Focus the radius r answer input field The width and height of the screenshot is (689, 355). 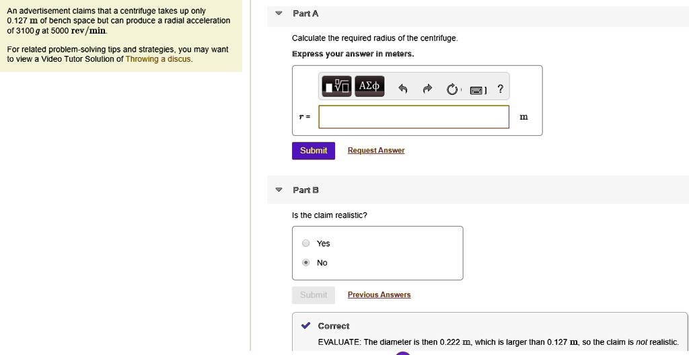click(414, 117)
